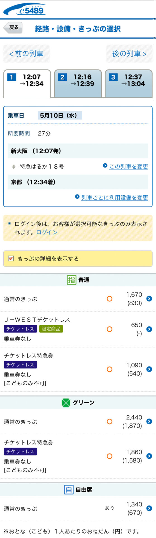Image resolution: width=156 pixels, height=538 pixels.
Task: Click arrow for 普通 チケットレス特急券 1,090 yen
Action: click(149, 369)
